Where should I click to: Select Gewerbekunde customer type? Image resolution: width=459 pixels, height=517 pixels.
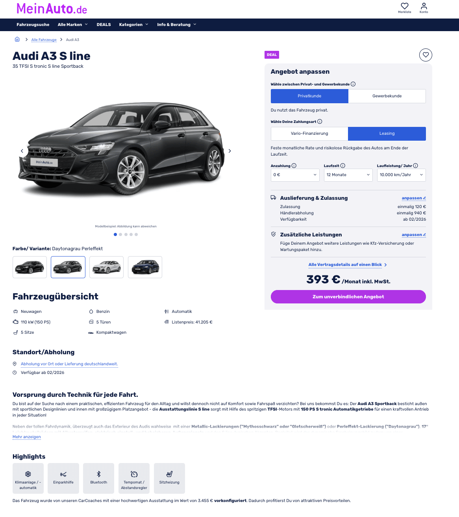pos(387,96)
